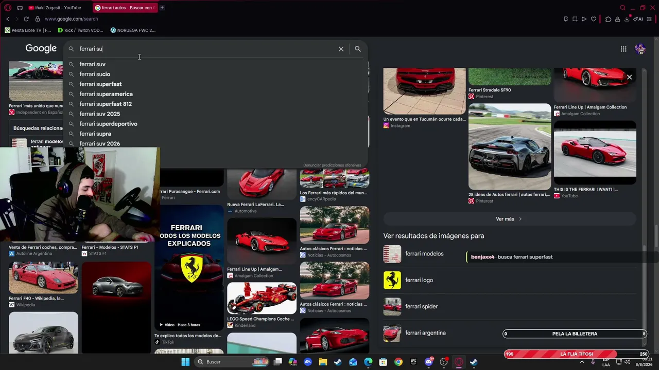Click 'Denunciar predicciones ofensivas' link

[332, 165]
